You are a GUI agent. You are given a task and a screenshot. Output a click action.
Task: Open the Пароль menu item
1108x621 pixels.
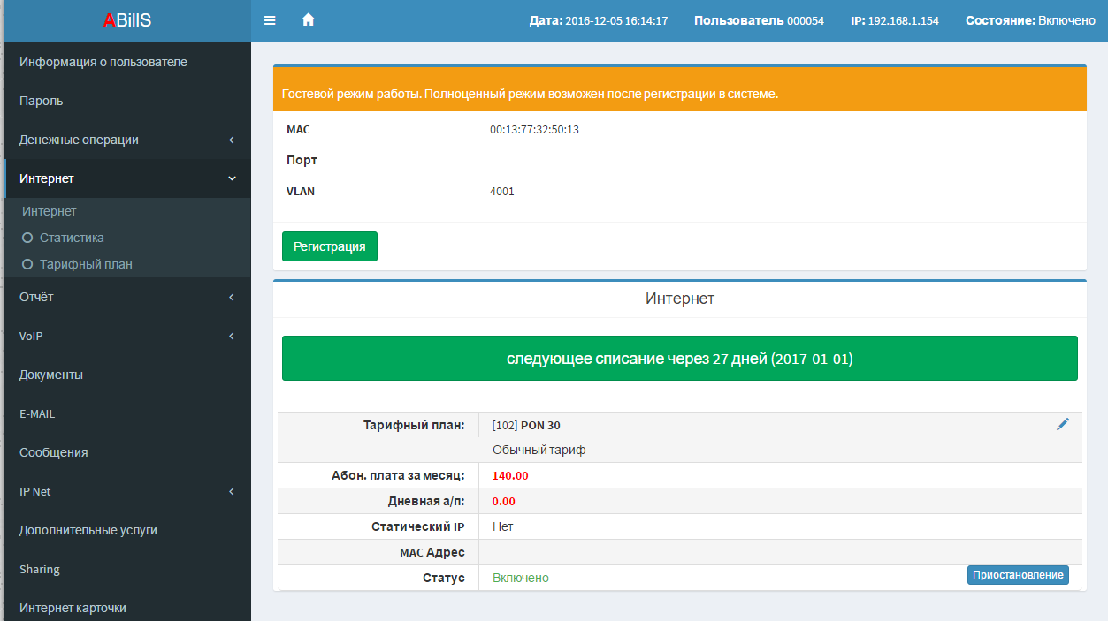click(x=42, y=101)
